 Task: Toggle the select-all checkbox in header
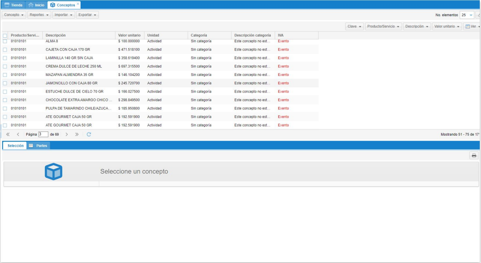[5, 36]
